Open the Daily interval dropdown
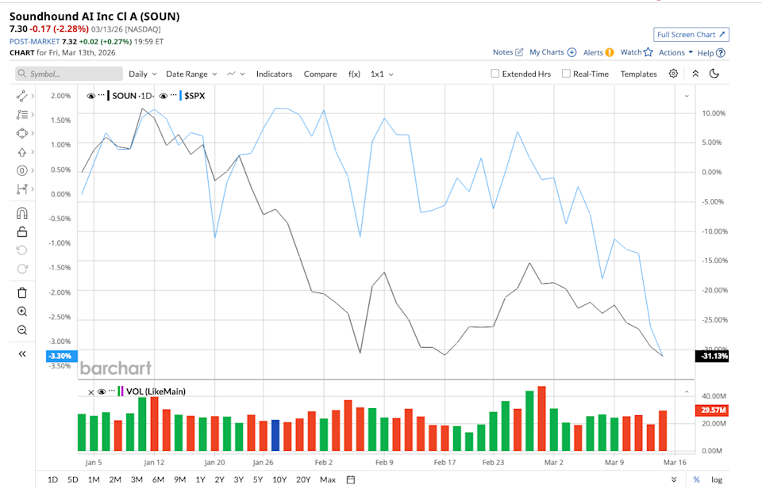 (x=143, y=74)
